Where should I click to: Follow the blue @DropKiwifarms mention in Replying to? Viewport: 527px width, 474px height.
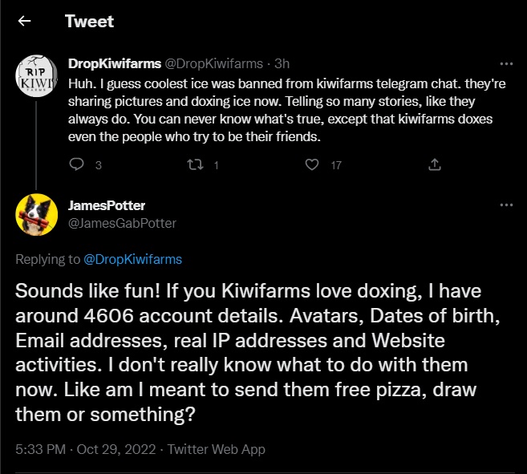(x=132, y=259)
